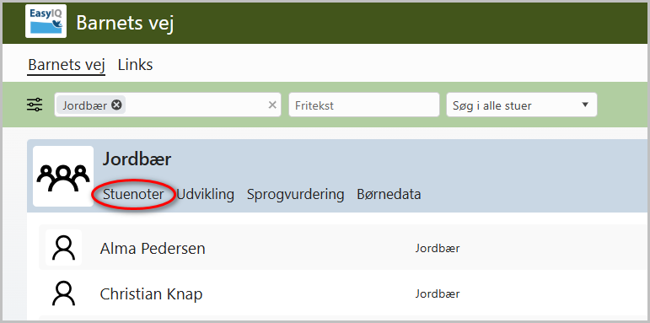Click the EasyIQ logo icon
The height and width of the screenshot is (323, 650).
46,22
